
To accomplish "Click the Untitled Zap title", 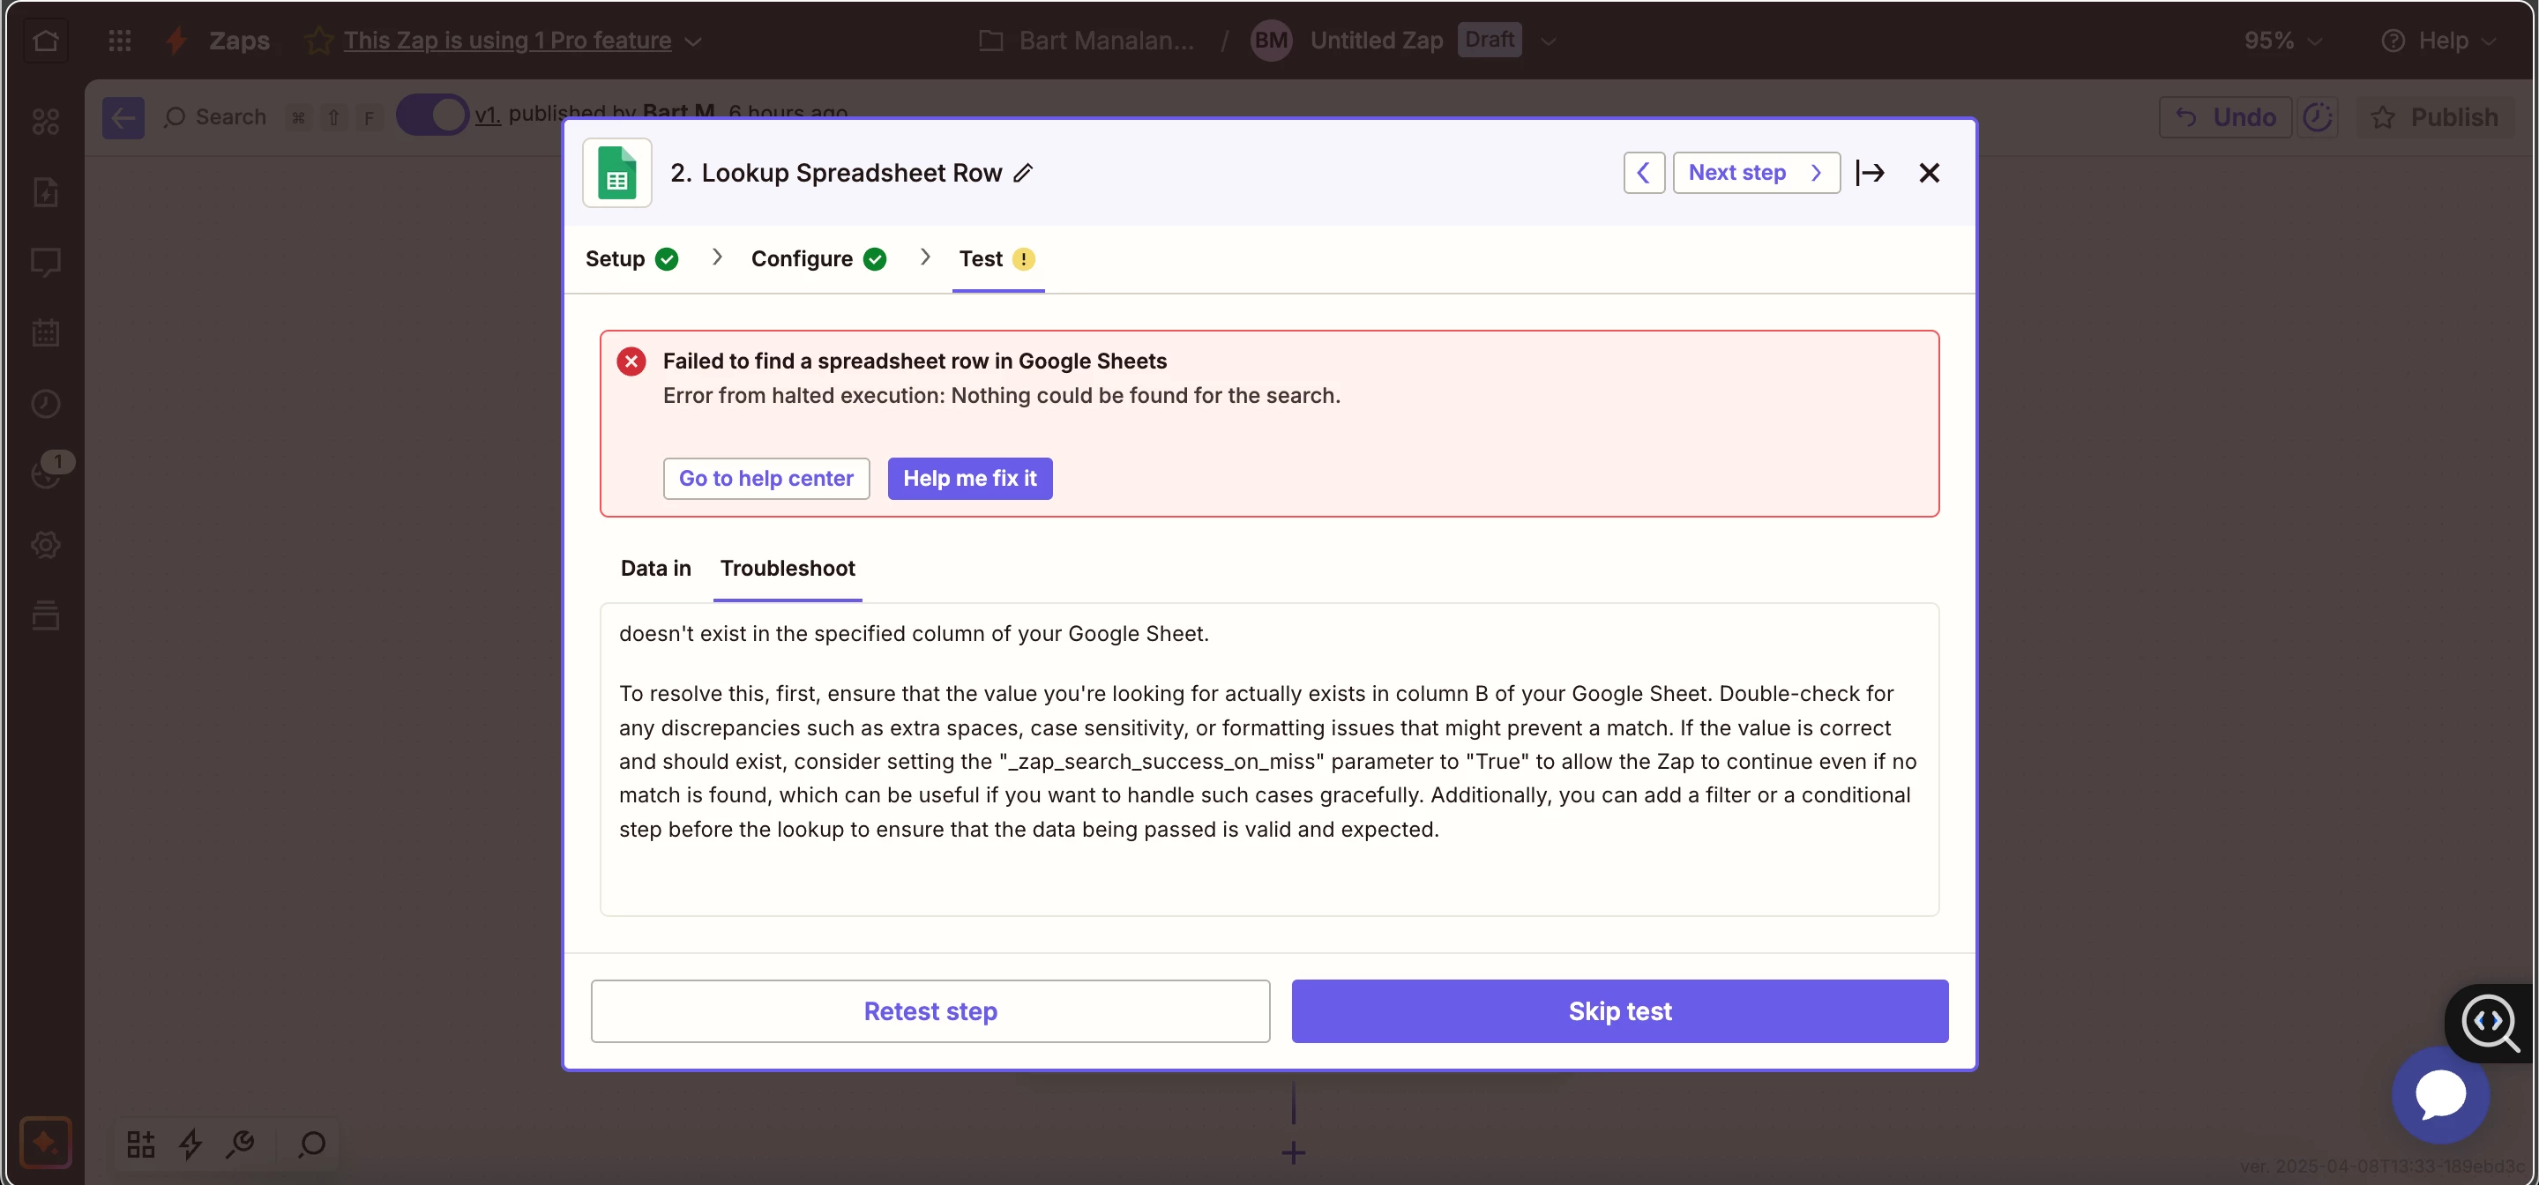I will pyautogui.click(x=1376, y=41).
